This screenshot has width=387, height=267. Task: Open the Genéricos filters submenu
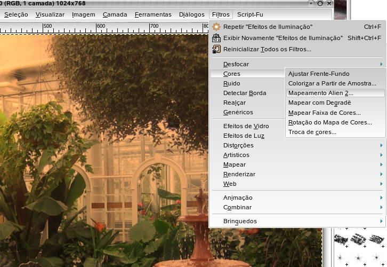tap(247, 112)
